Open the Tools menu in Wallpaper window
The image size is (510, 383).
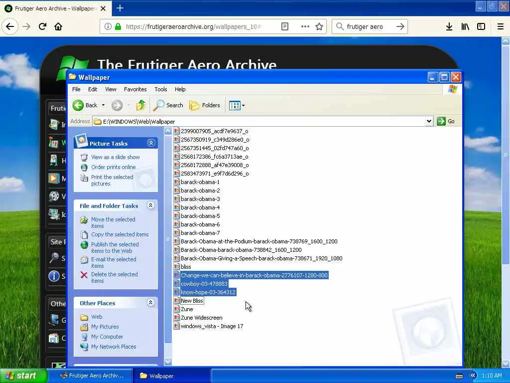click(161, 89)
